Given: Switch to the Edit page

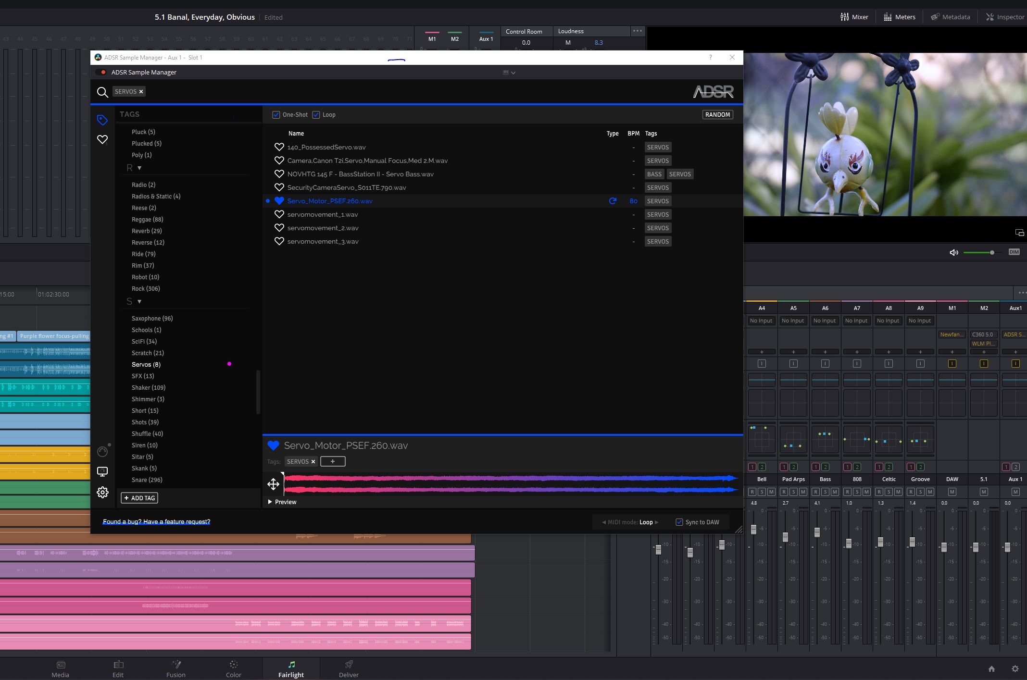Looking at the screenshot, I should [118, 668].
